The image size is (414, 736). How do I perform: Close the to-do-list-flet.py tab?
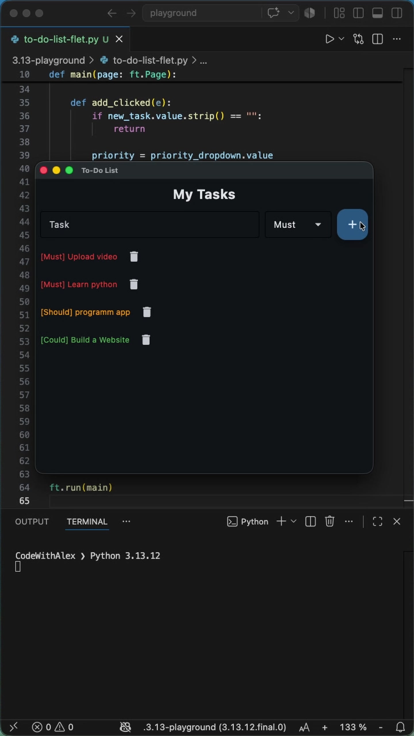click(119, 39)
